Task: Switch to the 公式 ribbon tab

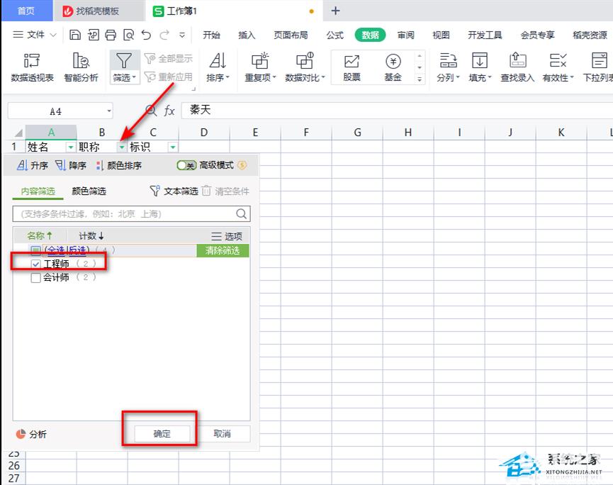Action: [335, 35]
